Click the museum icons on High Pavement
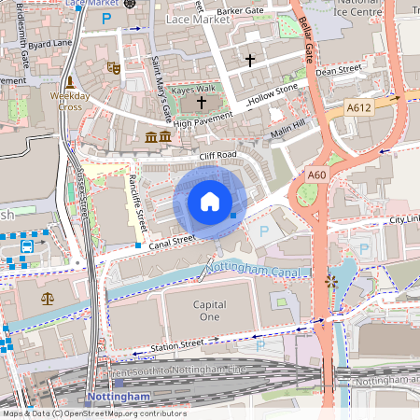This screenshot has height=420, width=420. click(158, 136)
